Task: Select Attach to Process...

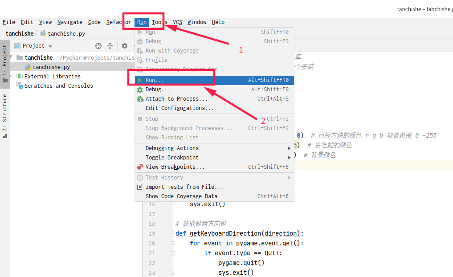Action: pos(214,99)
